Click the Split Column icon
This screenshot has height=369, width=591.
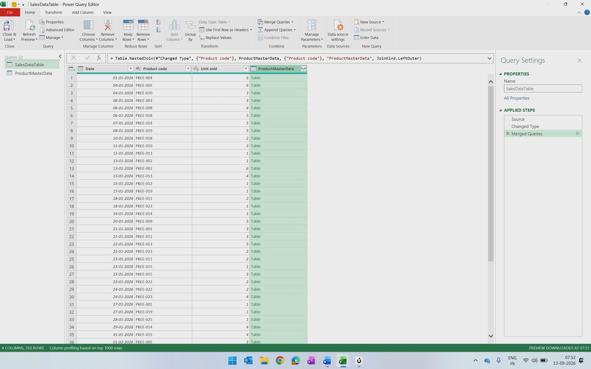[174, 25]
